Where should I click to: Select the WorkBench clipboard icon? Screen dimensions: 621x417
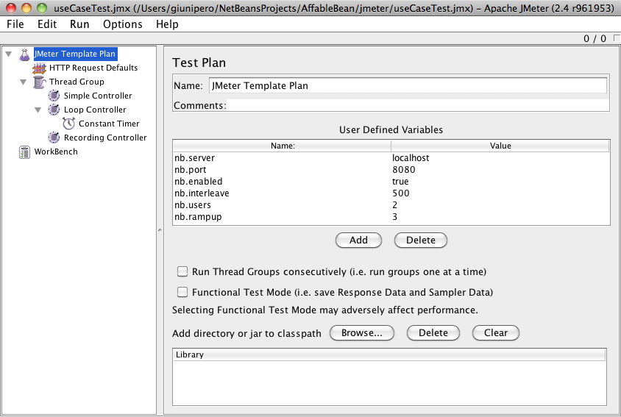click(x=24, y=152)
